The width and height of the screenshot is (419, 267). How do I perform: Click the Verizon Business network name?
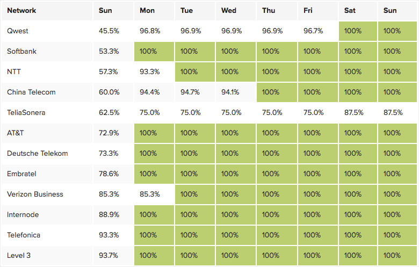pyautogui.click(x=35, y=194)
